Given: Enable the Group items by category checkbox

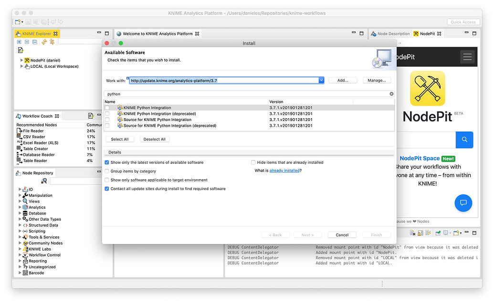Looking at the screenshot, I should 106,171.
